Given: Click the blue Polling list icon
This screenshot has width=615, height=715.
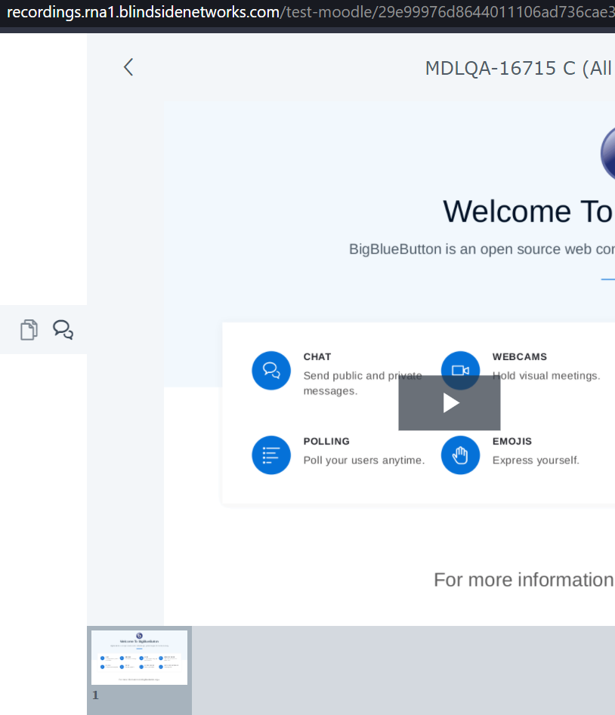Looking at the screenshot, I should click(x=271, y=455).
